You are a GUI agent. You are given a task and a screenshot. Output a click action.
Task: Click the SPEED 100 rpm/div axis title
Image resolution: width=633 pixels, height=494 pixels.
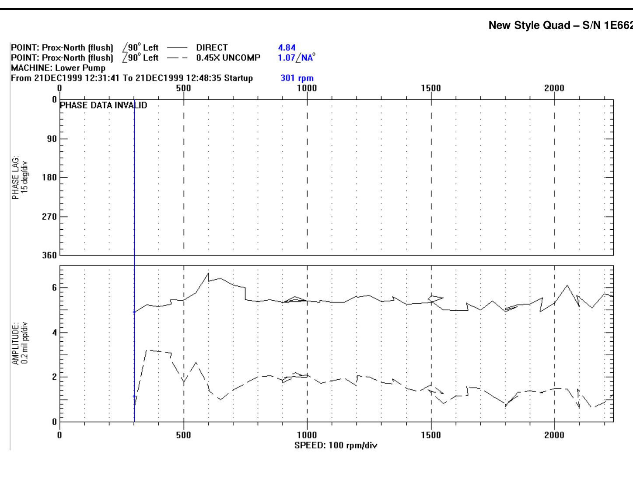[336, 445]
